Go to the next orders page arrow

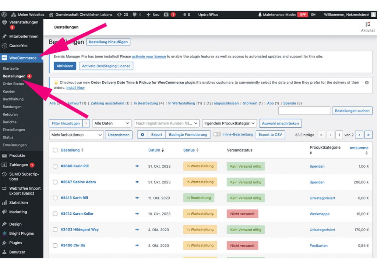coord(359,135)
